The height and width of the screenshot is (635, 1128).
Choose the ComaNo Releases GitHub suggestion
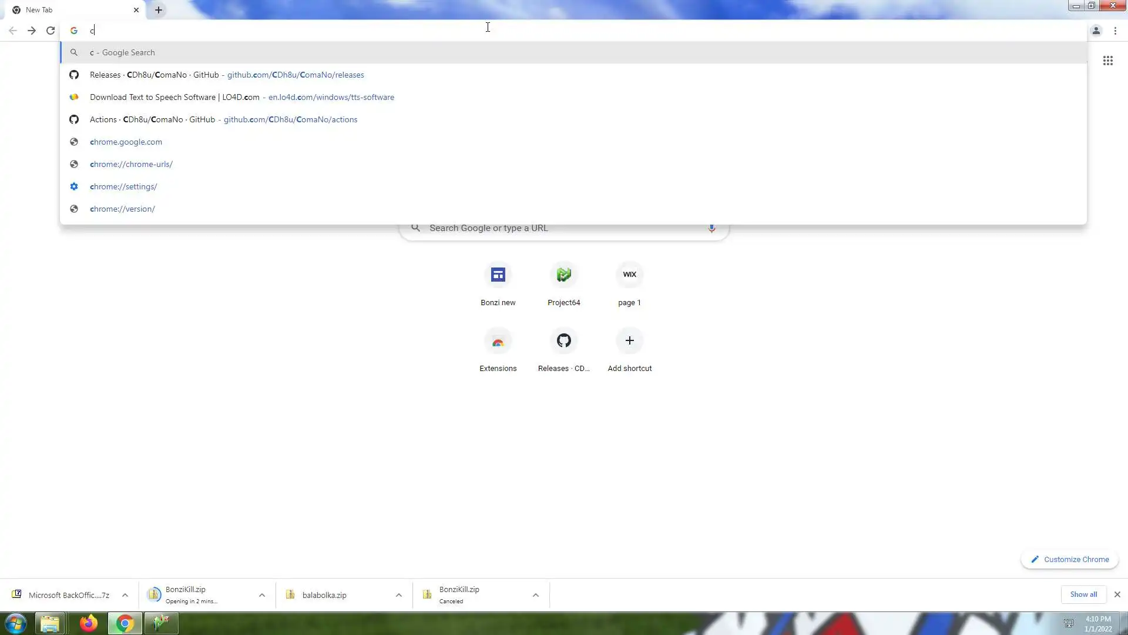pyautogui.click(x=227, y=75)
